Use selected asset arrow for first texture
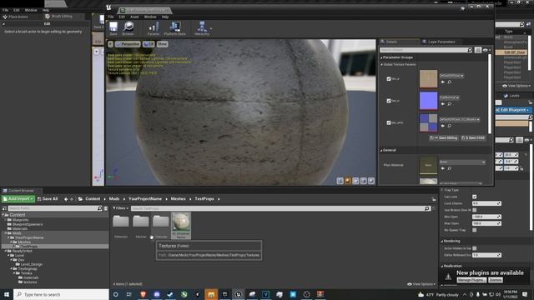This screenshot has height=300, width=534. (x=443, y=82)
